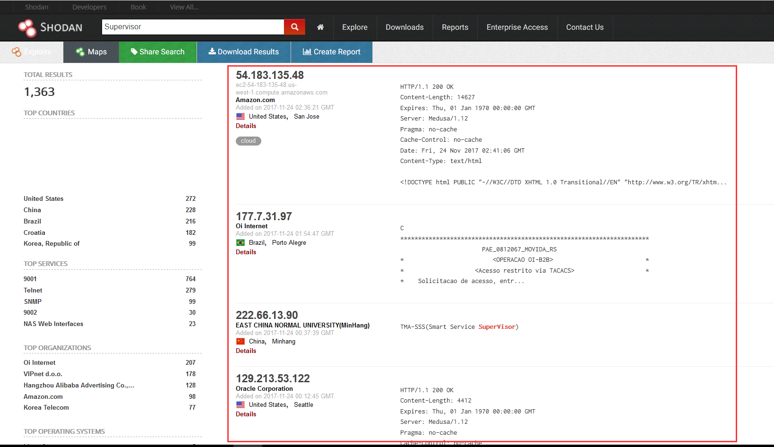Click Seattle city link
This screenshot has height=447, width=774.
click(x=303, y=405)
